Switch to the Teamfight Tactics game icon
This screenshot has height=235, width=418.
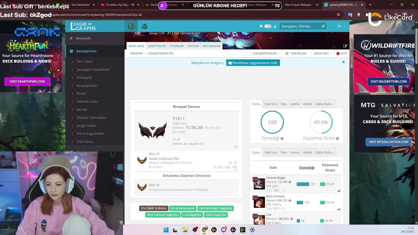point(144,26)
